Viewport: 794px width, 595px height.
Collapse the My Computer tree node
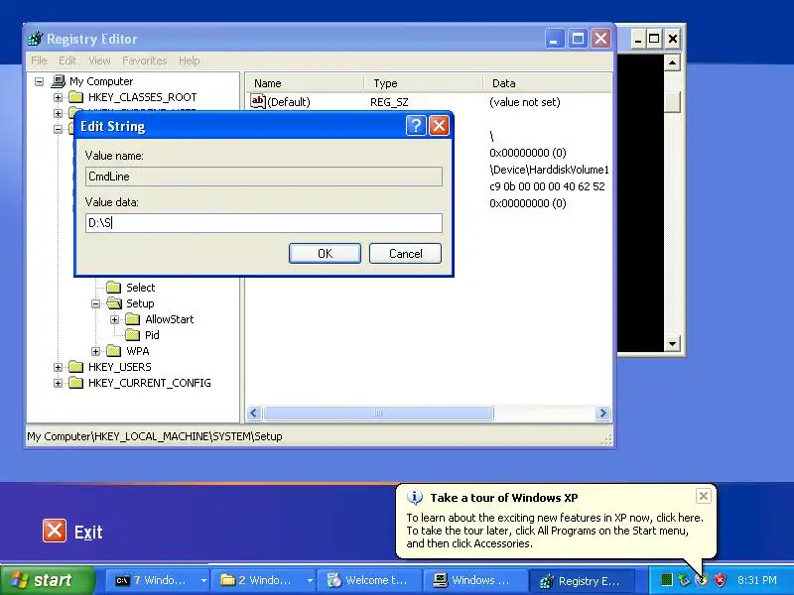click(x=40, y=81)
